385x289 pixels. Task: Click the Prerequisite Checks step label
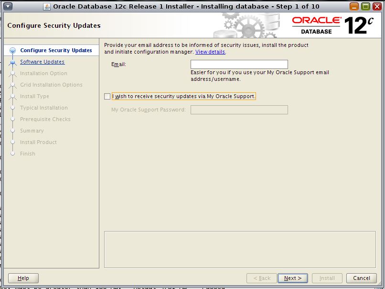[45, 119]
